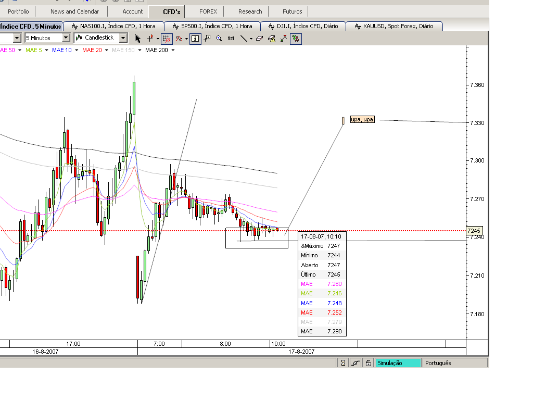Expand MAE 150 indicator menu
533x400 pixels.
139,51
